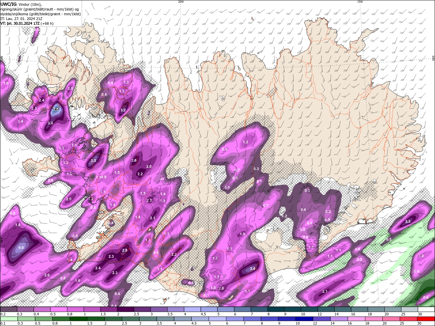Click the 3.5 value on the map
The image size is (435, 326).
(x=94, y=161)
